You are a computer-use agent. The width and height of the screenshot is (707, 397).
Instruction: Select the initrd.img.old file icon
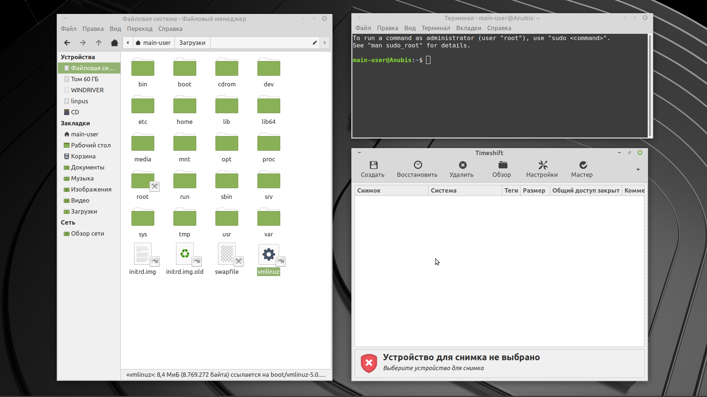[185, 254]
